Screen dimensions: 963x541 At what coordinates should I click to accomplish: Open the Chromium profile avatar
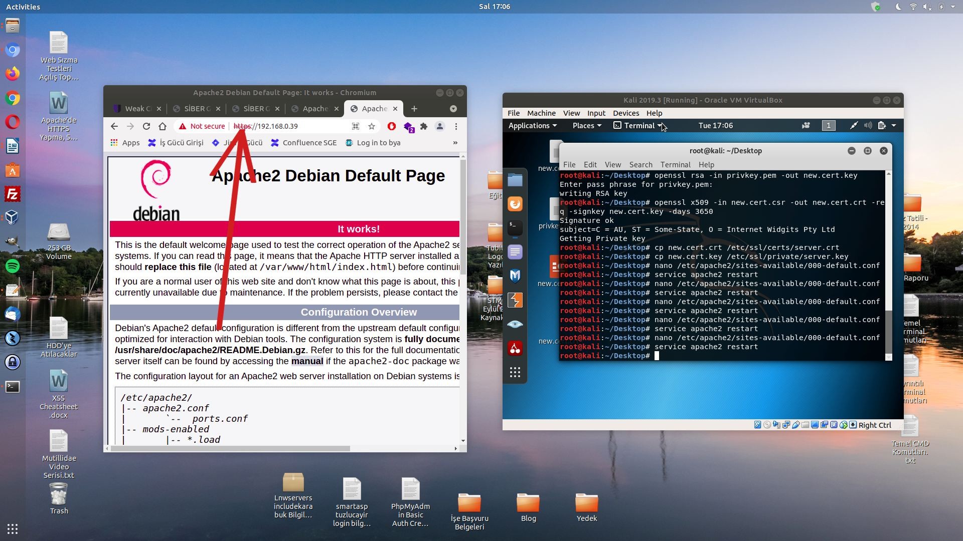[x=440, y=126]
